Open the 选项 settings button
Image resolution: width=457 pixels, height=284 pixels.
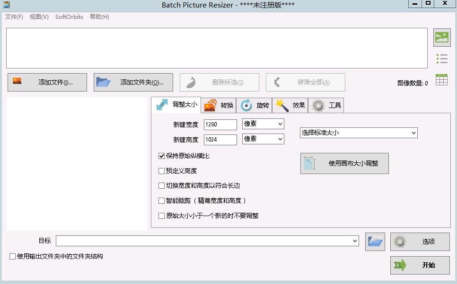[x=420, y=242]
